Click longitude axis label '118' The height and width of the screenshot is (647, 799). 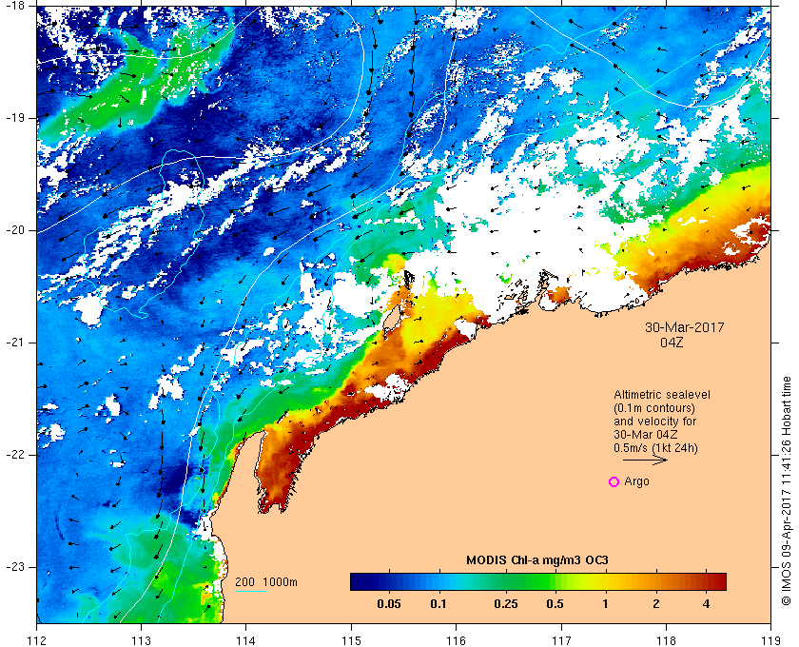coord(666,640)
